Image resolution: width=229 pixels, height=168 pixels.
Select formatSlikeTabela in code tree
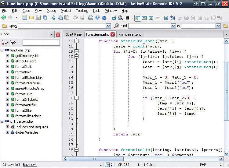(x=28, y=116)
